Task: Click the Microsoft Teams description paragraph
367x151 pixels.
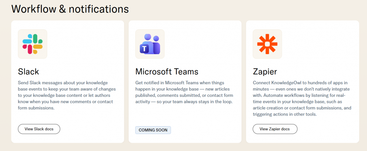Action: point(184,92)
